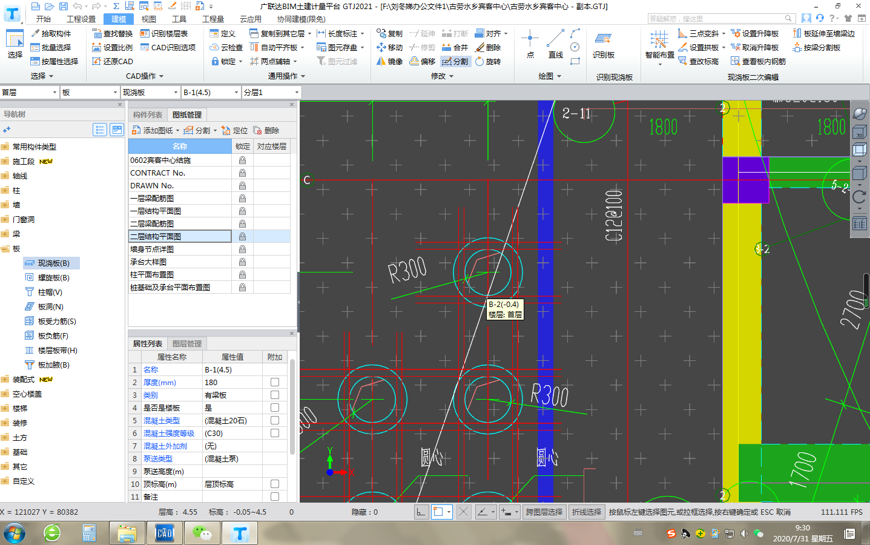The image size is (870, 545).
Task: Click the 折线选择 button
Action: click(587, 512)
